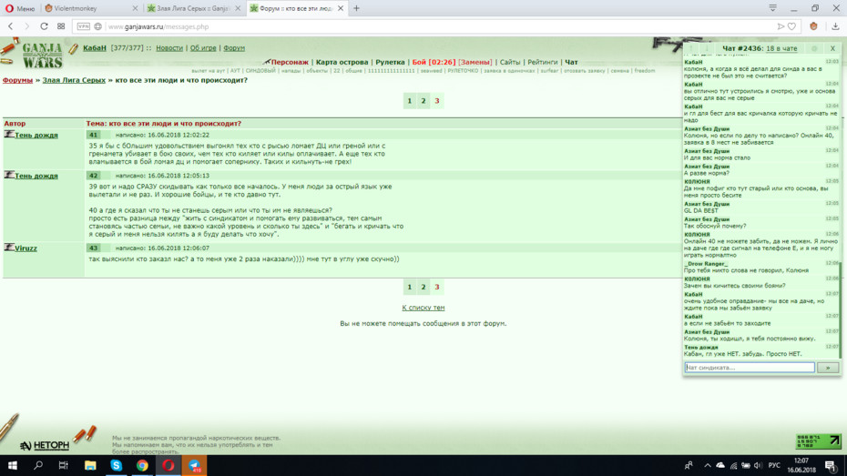Viewport: 847px width, 476px height.
Task: Open the tab list menu icon
Action: (772, 8)
